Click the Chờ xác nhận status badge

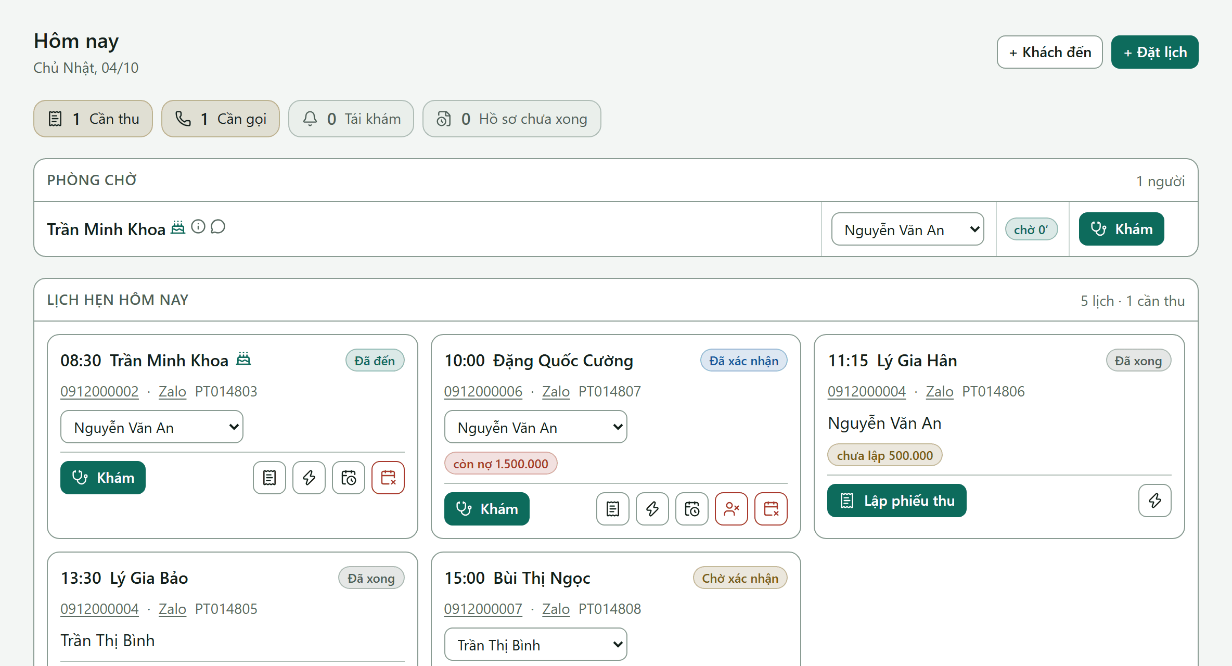pos(740,578)
